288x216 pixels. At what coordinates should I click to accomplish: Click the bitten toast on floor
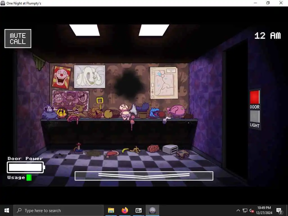(x=183, y=154)
